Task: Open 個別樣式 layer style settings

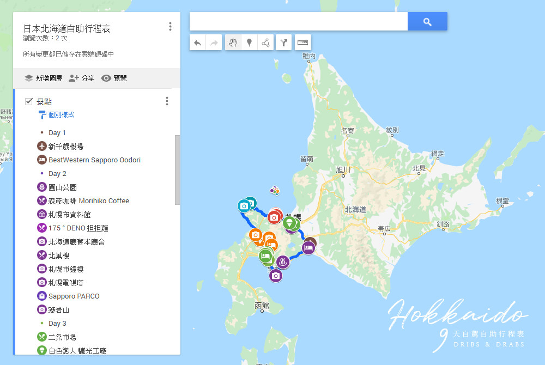Action: [57, 114]
